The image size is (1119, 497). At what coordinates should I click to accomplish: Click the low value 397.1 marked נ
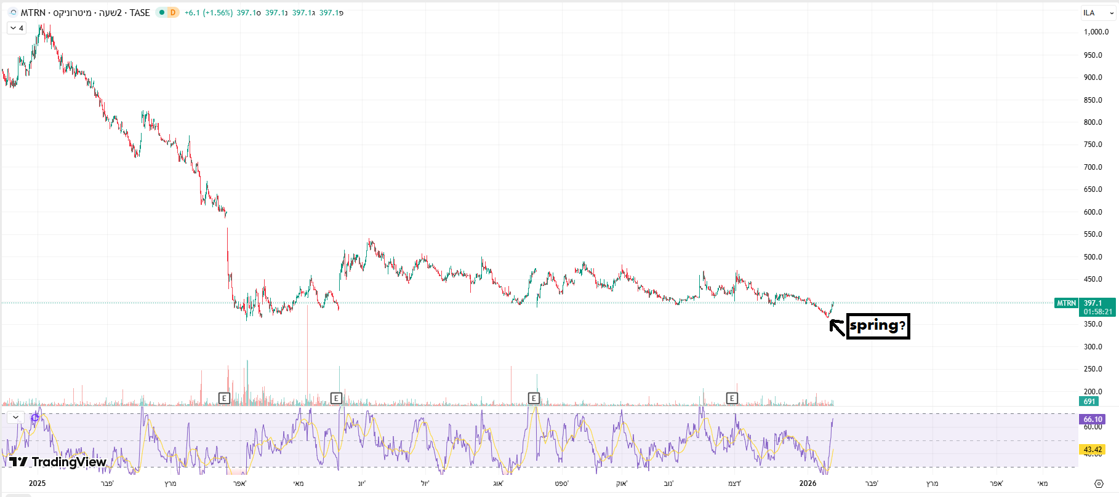(x=276, y=12)
